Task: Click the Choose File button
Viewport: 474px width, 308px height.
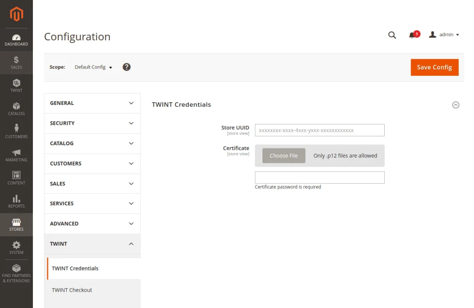Action: [x=284, y=156]
